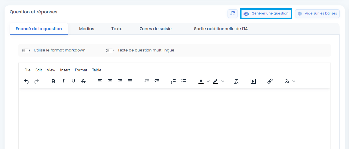Open Sortie additionnelle de l'IA tab
This screenshot has height=149, width=349.
[221, 29]
